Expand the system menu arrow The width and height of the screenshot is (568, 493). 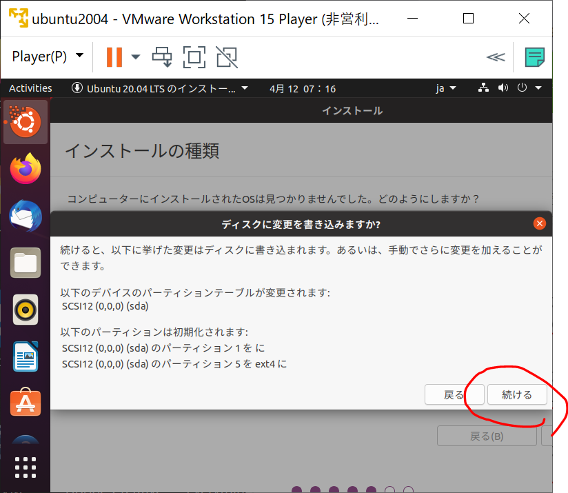point(538,88)
